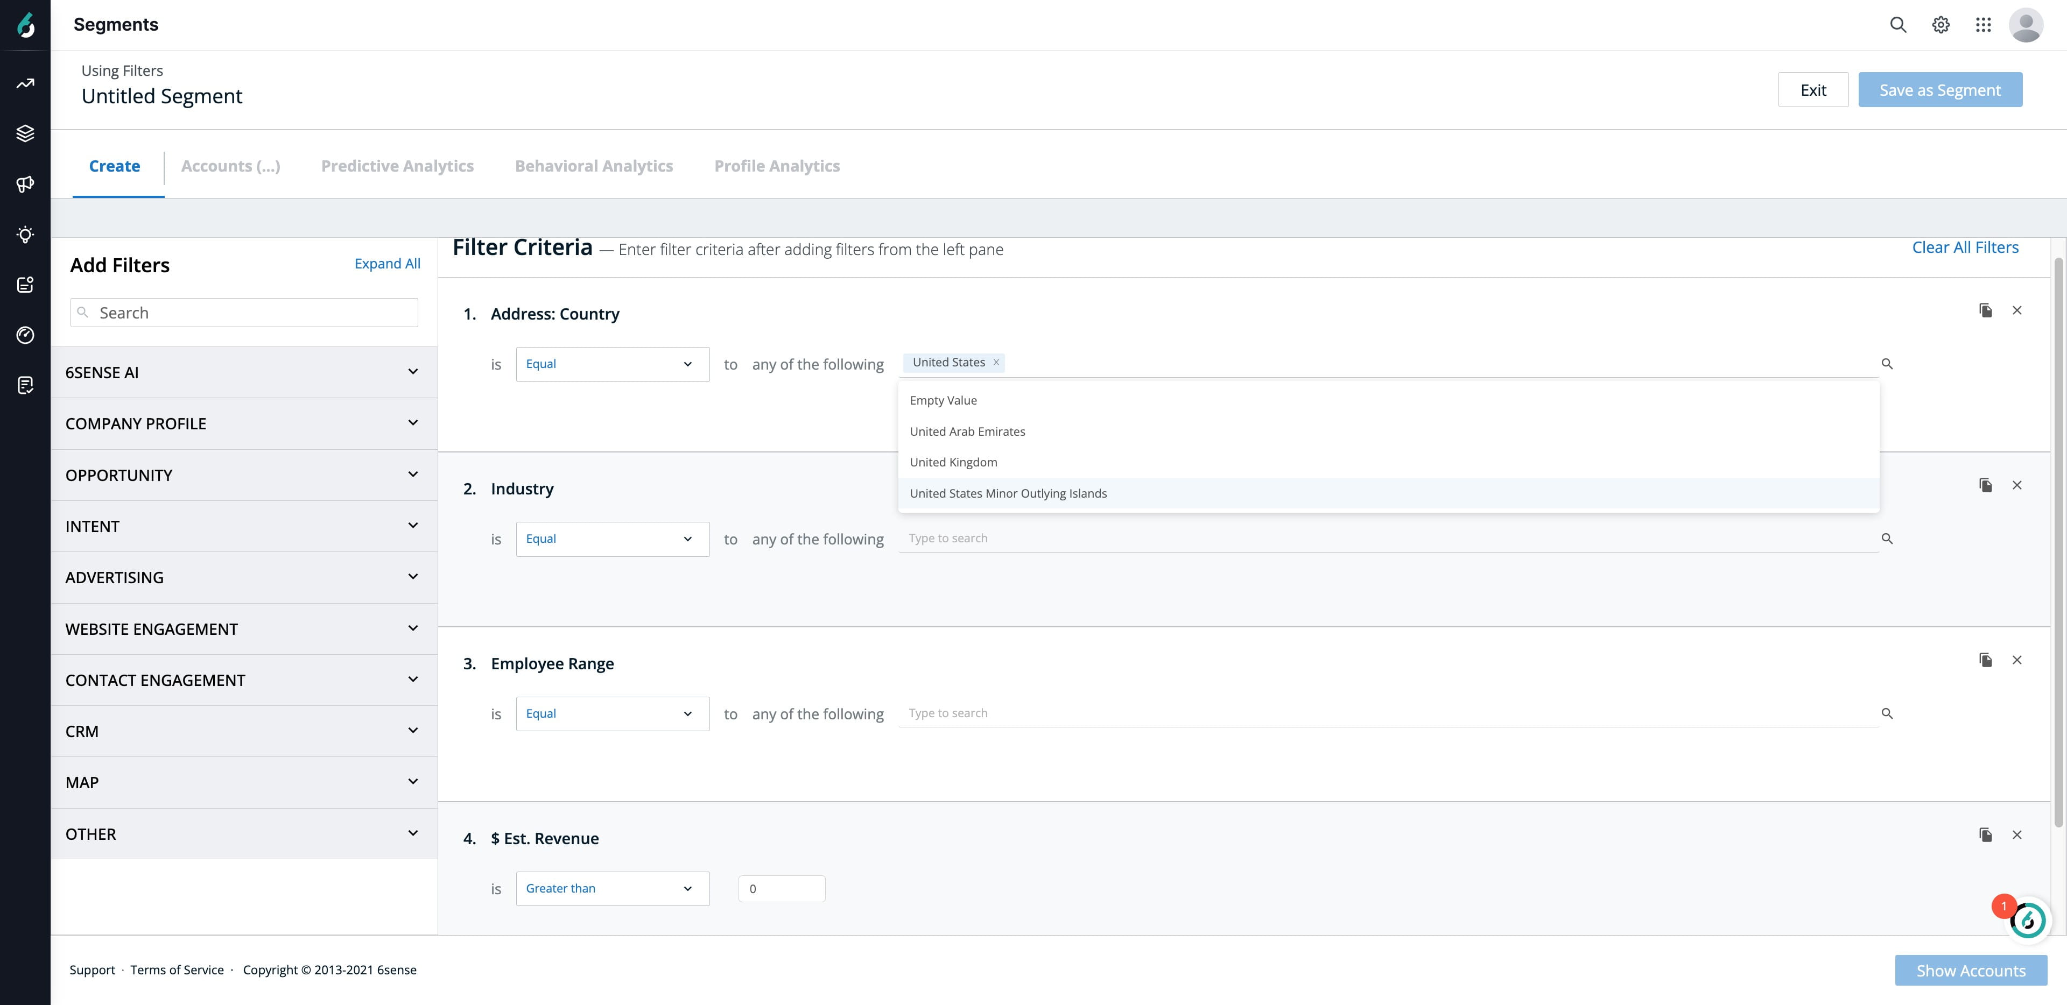Open the Greater than operator dropdown
The image size is (2067, 1005).
click(x=612, y=889)
